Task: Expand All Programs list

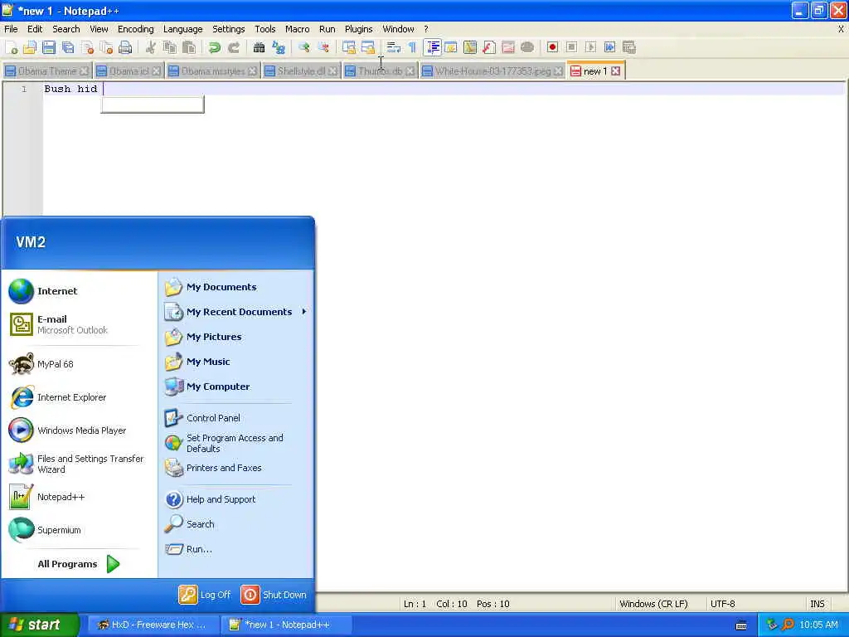Action: point(79,564)
